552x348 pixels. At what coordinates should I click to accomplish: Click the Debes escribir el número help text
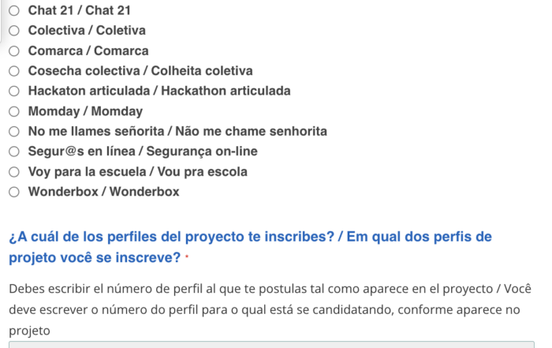270,309
